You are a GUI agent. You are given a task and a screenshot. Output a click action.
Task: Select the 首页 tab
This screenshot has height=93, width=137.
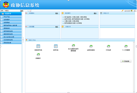[x=22, y=11]
